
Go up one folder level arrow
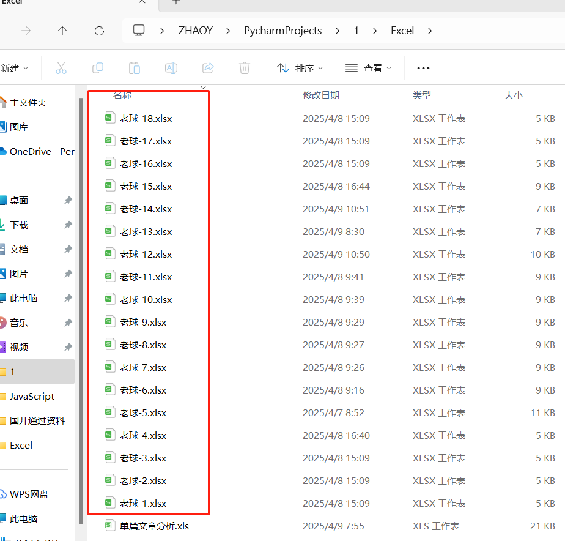coord(62,31)
